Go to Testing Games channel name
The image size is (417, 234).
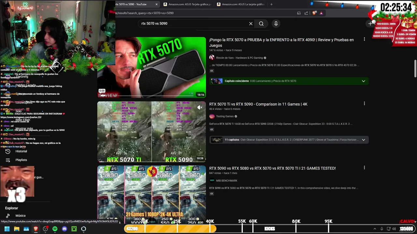pos(225,116)
